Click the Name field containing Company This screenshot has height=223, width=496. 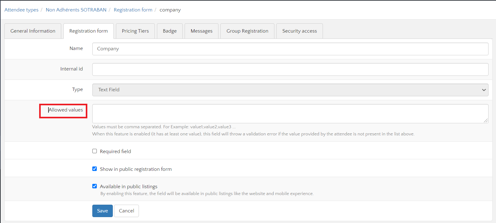click(x=290, y=49)
